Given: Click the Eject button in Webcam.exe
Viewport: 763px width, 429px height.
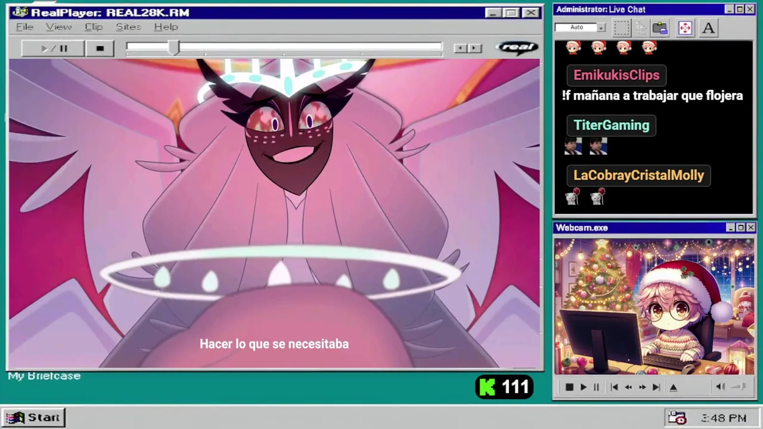Looking at the screenshot, I should pos(674,387).
